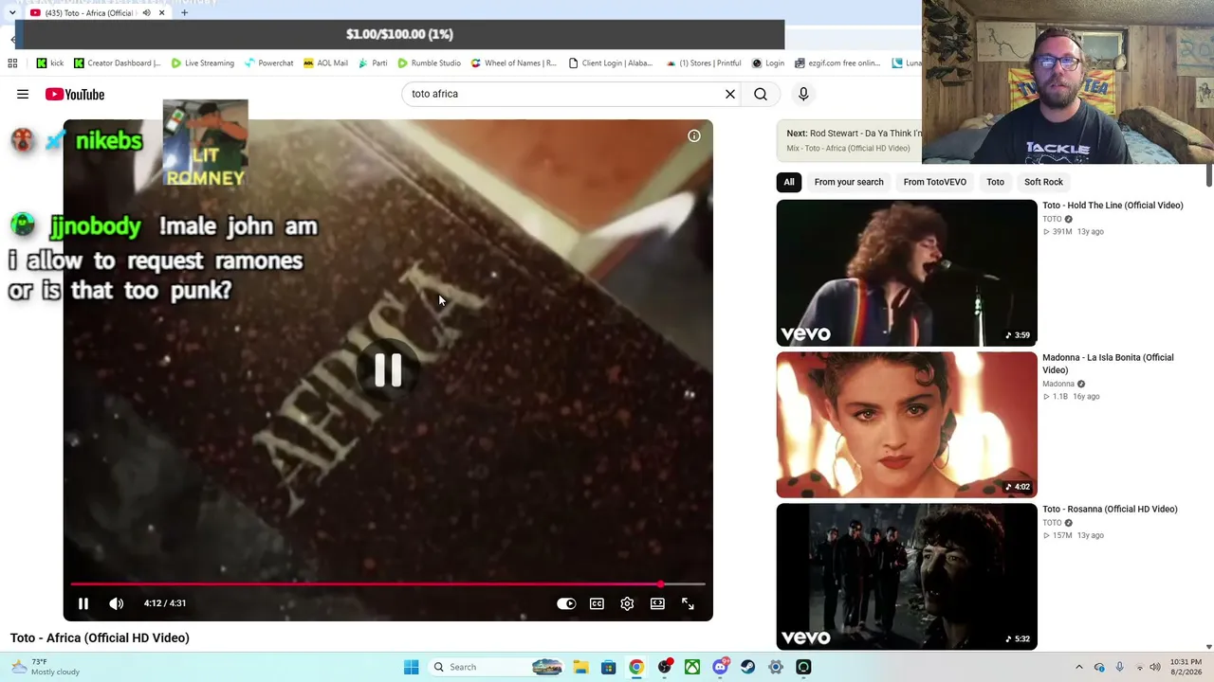Open a new Chrome tab
The image size is (1214, 682).
[x=184, y=13]
